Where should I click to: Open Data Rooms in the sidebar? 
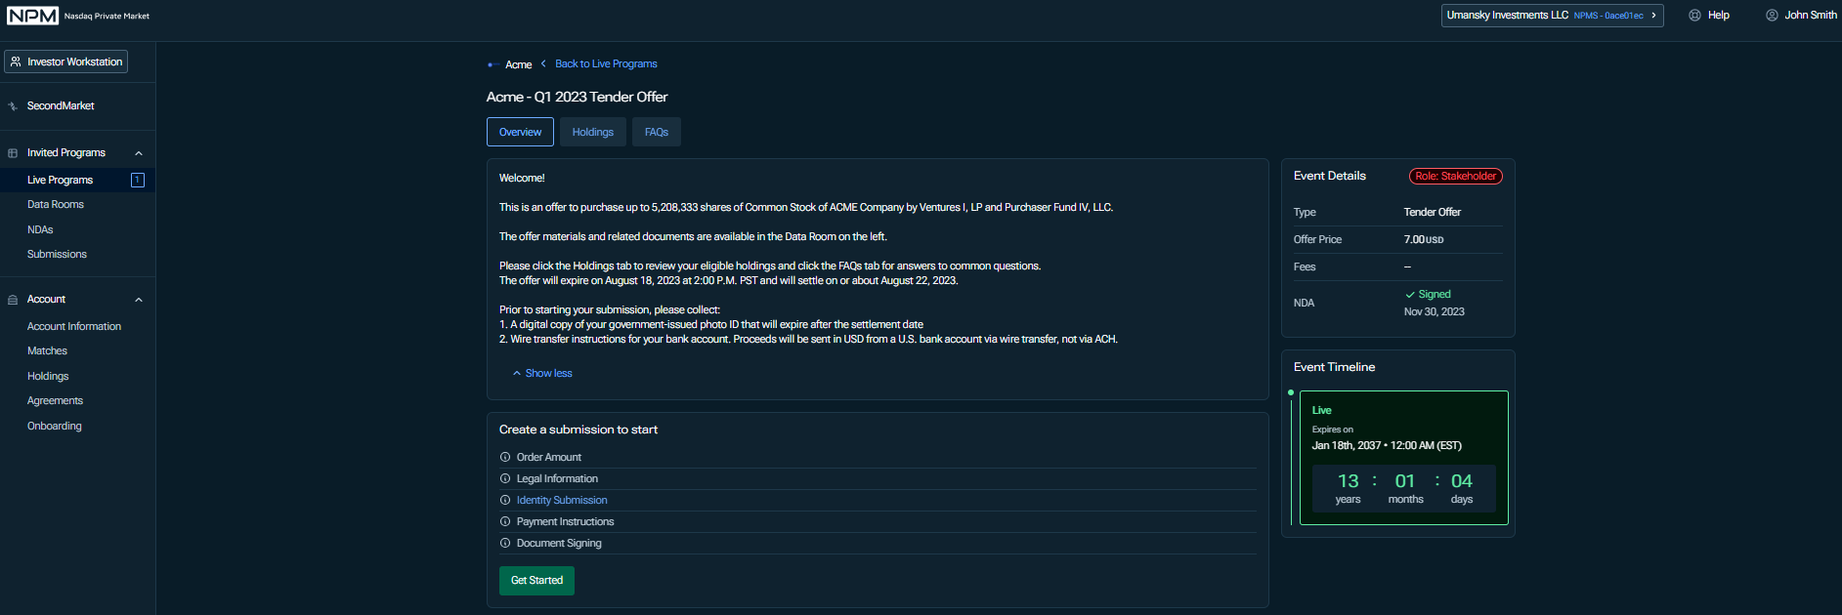(x=56, y=204)
